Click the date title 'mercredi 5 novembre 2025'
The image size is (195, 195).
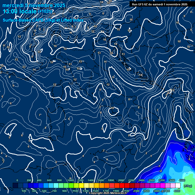[34, 6]
